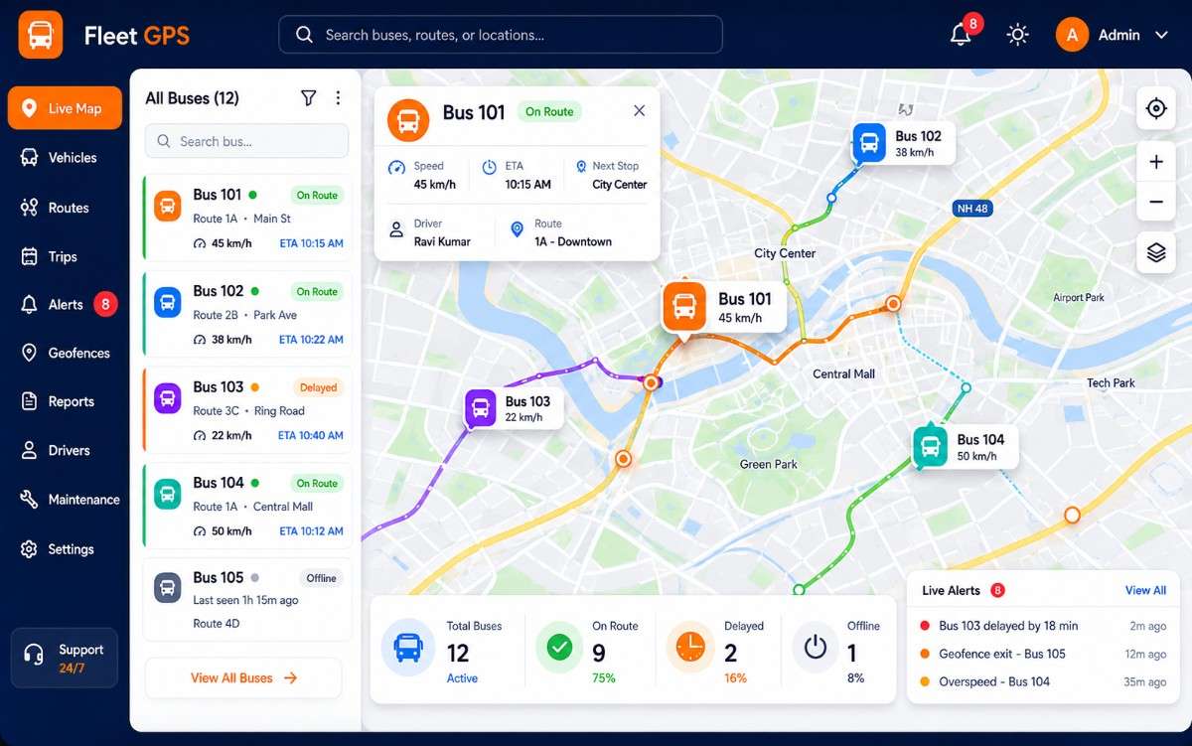Click View All Buses button

click(x=243, y=677)
